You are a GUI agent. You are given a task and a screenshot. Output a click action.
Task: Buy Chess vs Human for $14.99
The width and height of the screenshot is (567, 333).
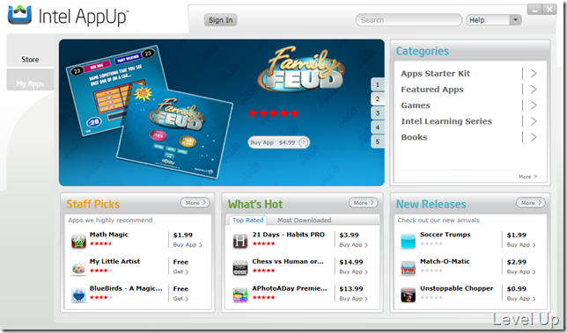click(353, 271)
